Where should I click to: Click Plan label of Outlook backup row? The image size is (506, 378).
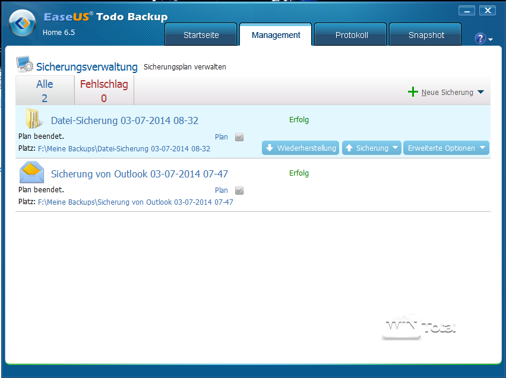222,190
